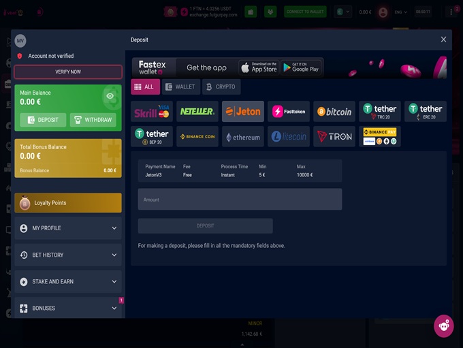This screenshot has height=348, width=463.
Task: Click the Amount input field
Action: coord(240,200)
